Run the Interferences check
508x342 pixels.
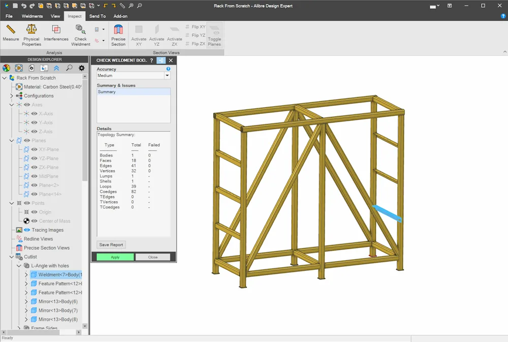tap(56, 33)
